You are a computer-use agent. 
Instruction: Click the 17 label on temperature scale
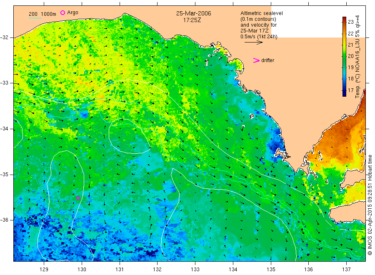350,90
